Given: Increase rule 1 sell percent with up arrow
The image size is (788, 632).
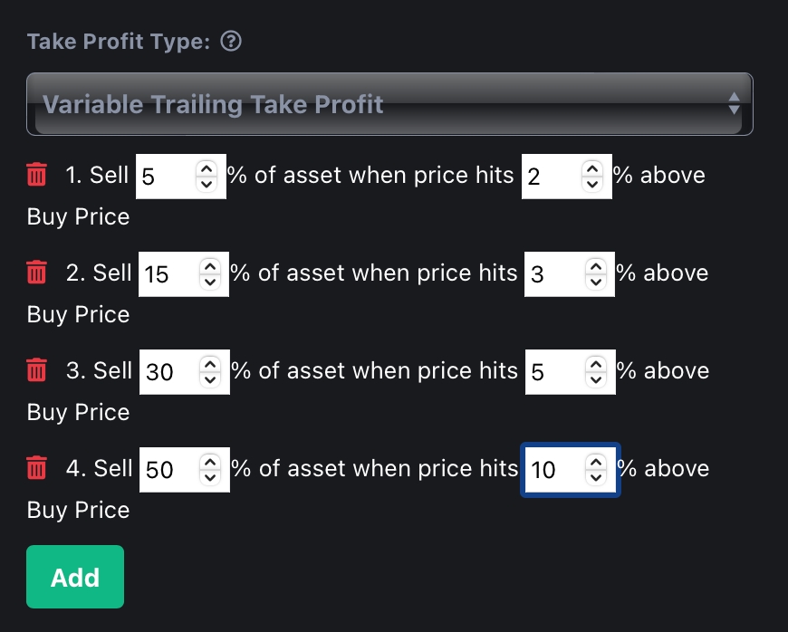Looking at the screenshot, I should pos(207,168).
